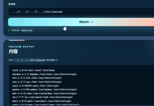Click the 的内容如下 text
The height and width of the screenshot is (106, 154).
(x=53, y=60)
